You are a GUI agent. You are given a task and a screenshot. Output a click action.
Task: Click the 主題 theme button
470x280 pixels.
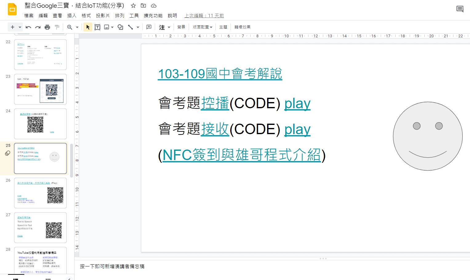coord(223,27)
